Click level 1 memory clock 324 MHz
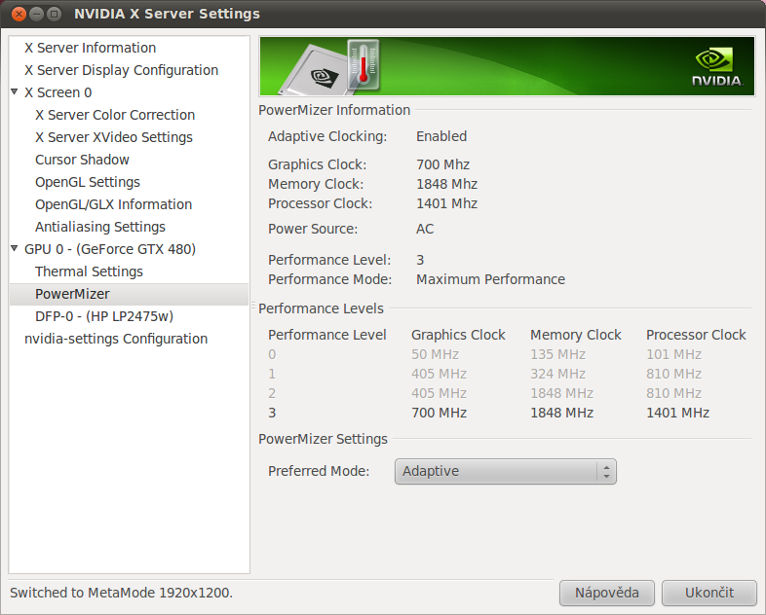Screen dimensions: 766x615 557,374
